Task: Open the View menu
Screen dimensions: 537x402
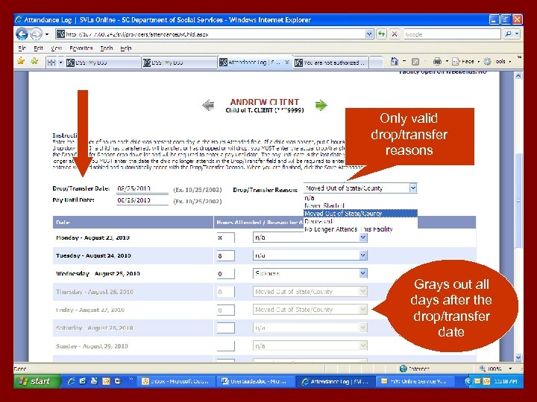Action: (x=56, y=48)
